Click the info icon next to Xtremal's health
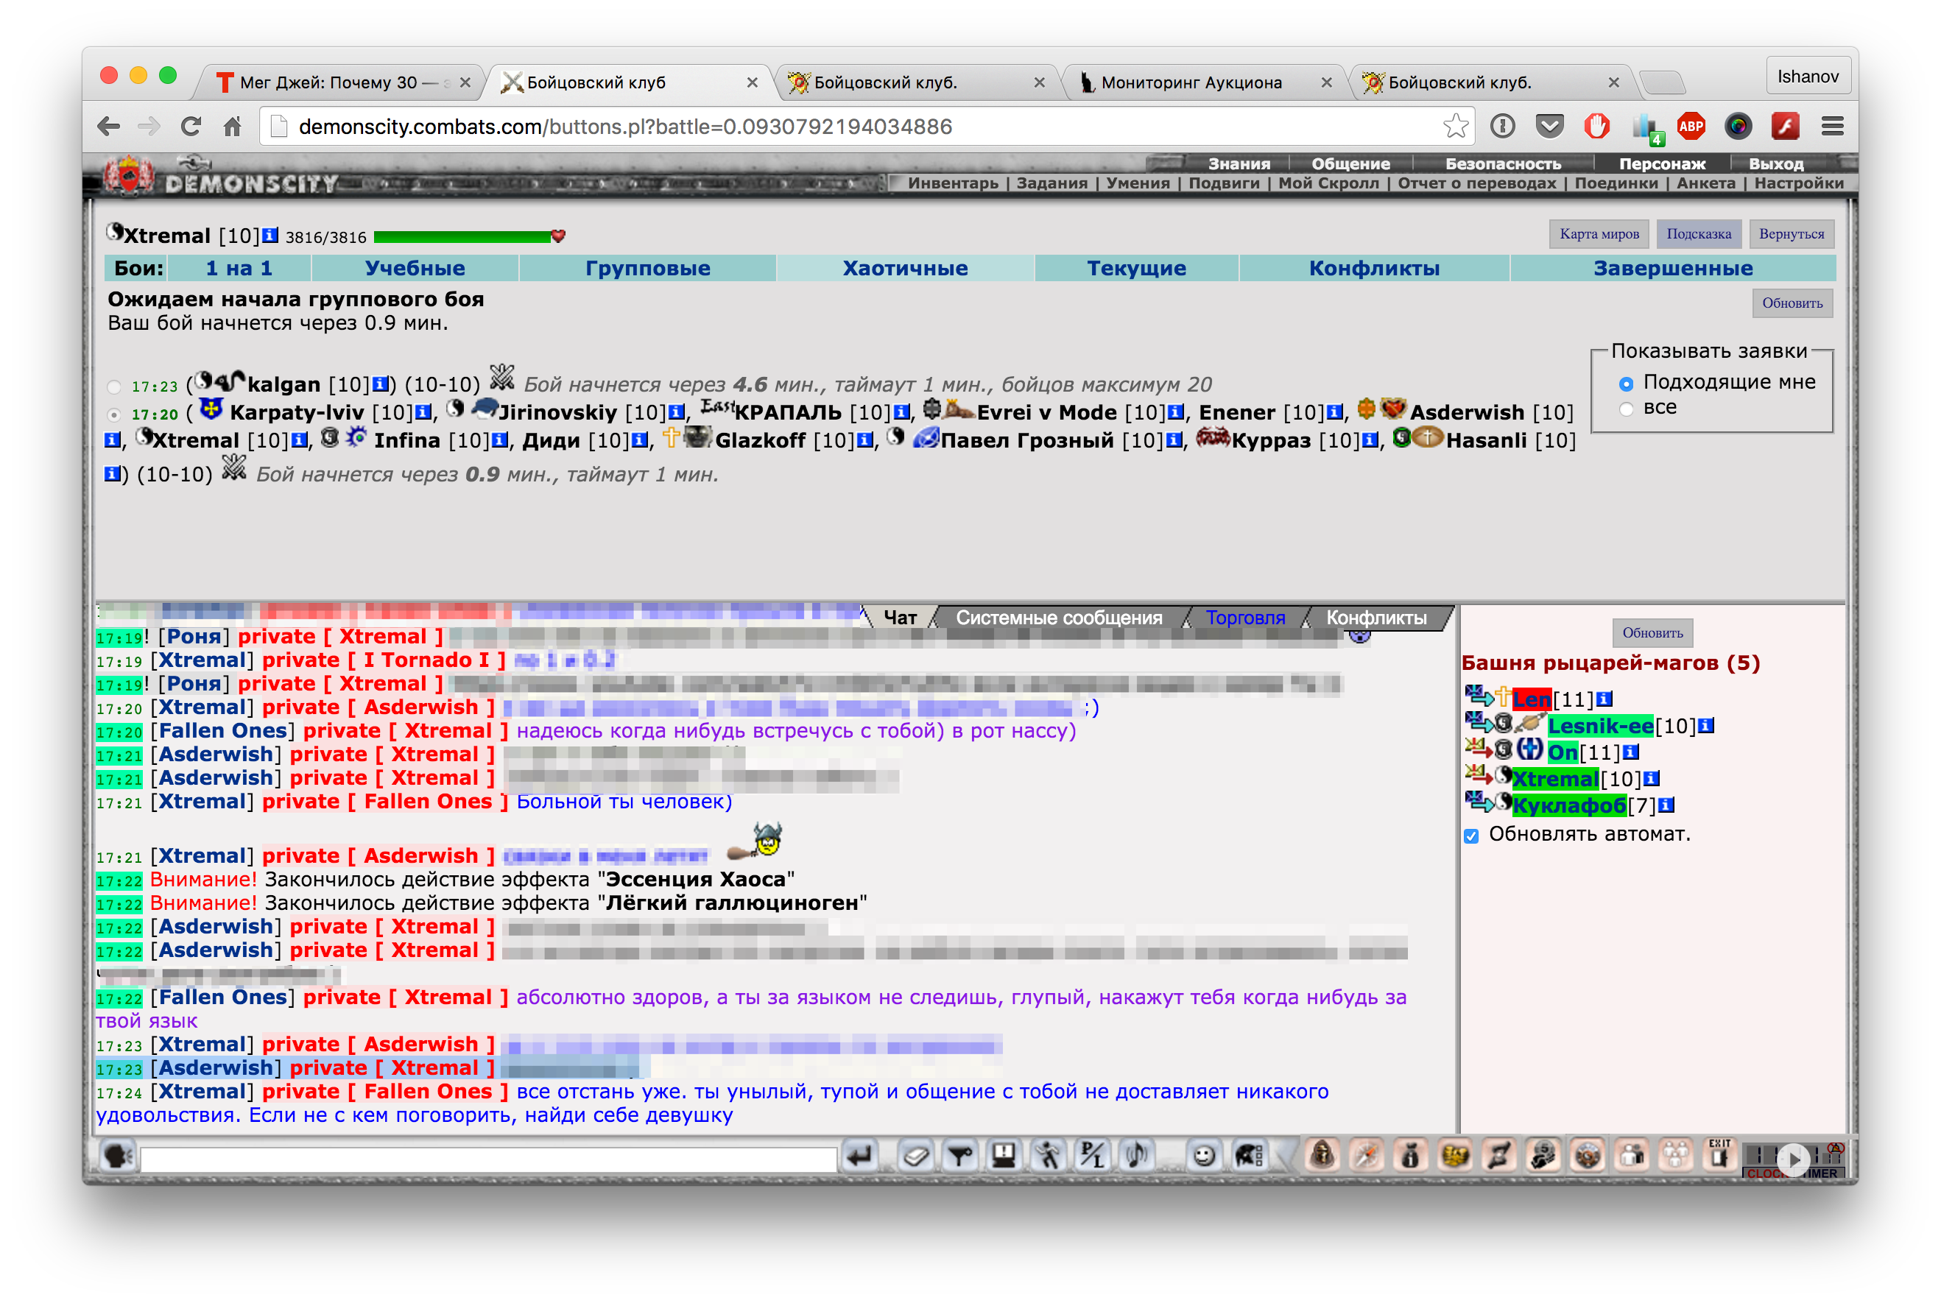The width and height of the screenshot is (1941, 1303). pyautogui.click(x=270, y=236)
